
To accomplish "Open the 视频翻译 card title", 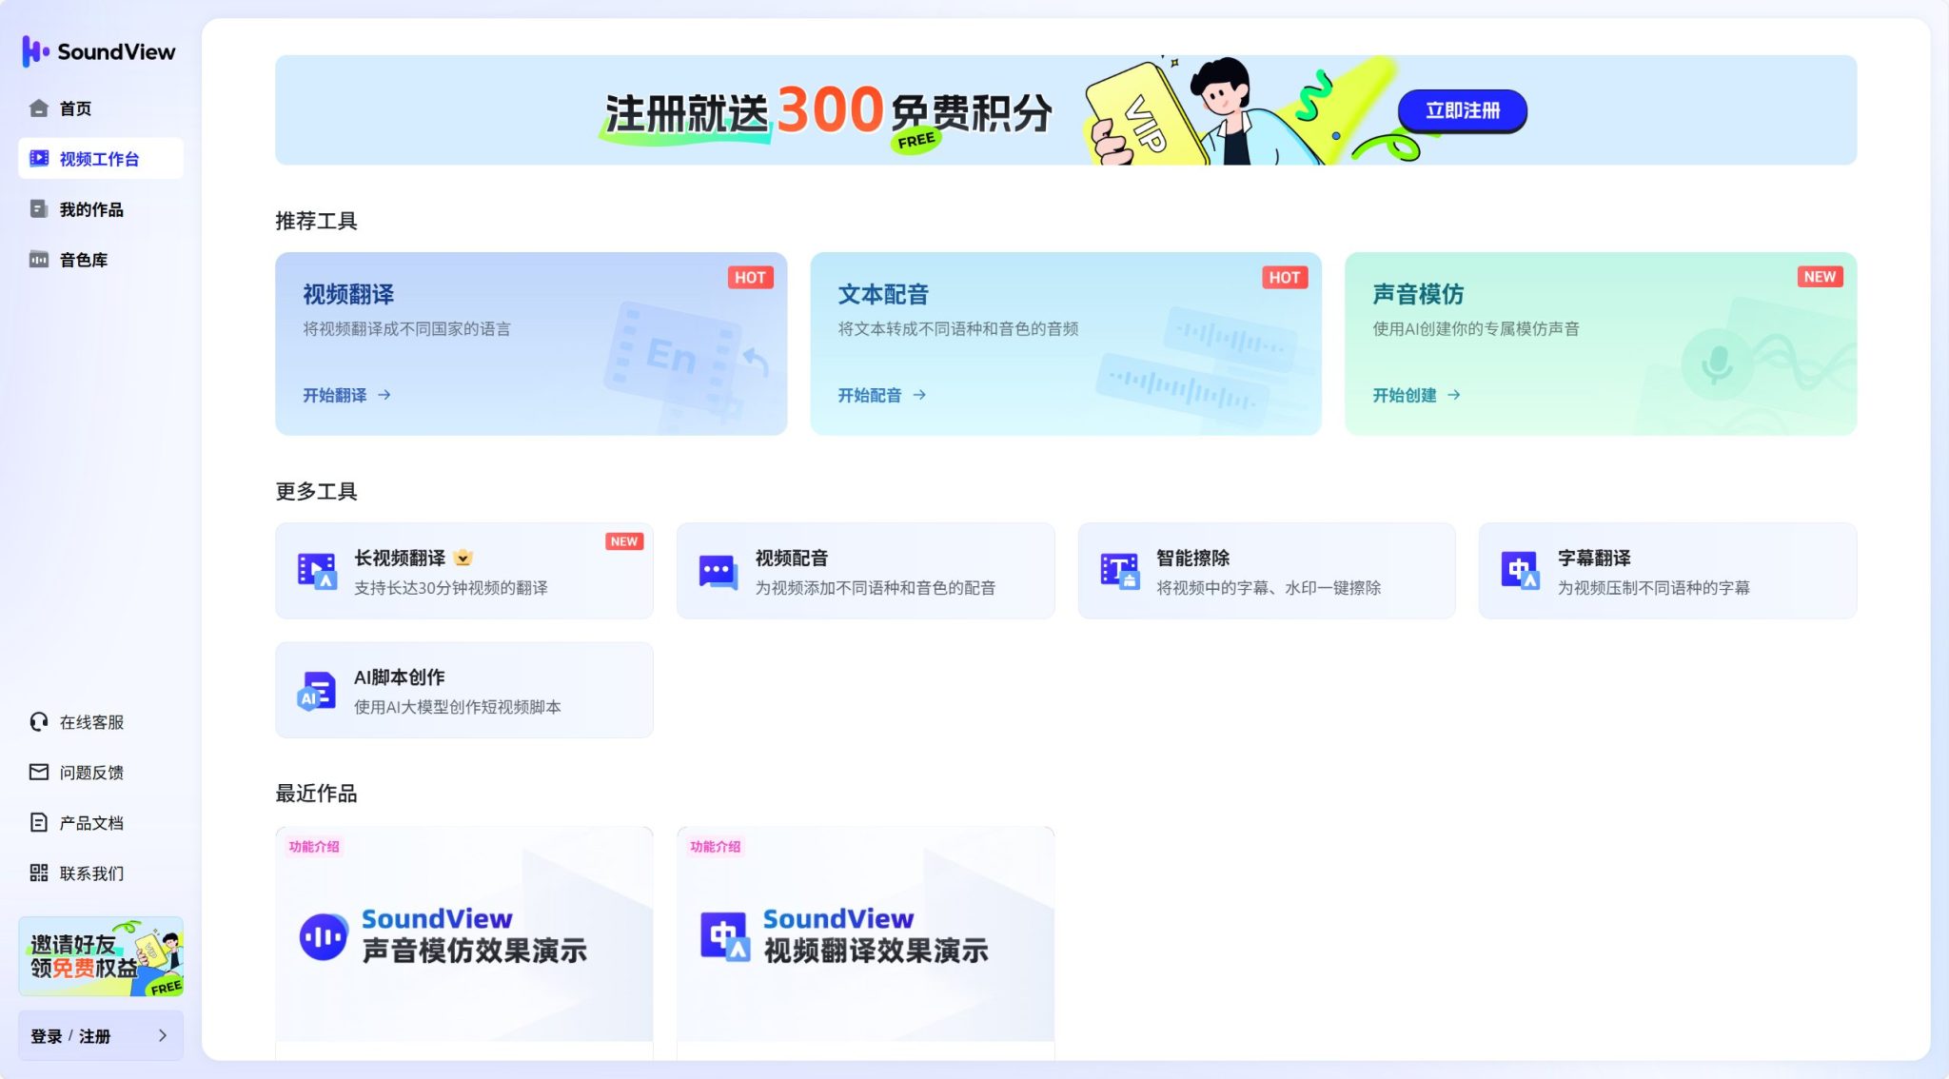I will pos(348,295).
